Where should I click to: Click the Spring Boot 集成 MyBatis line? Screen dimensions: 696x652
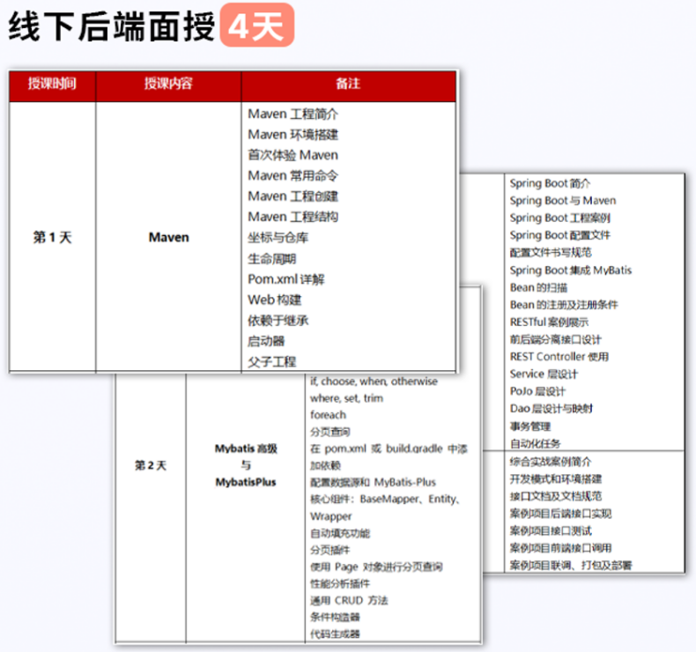tap(570, 270)
